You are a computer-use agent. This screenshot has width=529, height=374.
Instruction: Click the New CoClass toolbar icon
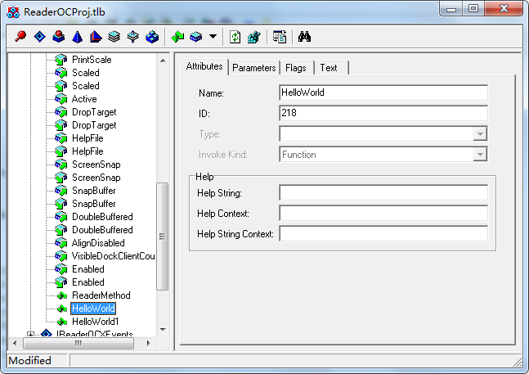point(58,37)
